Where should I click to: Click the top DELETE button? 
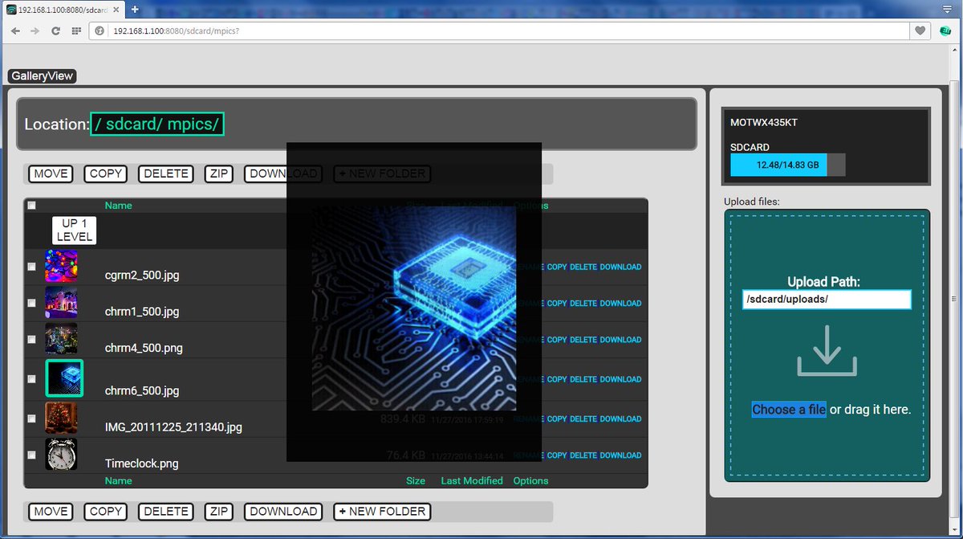(166, 174)
